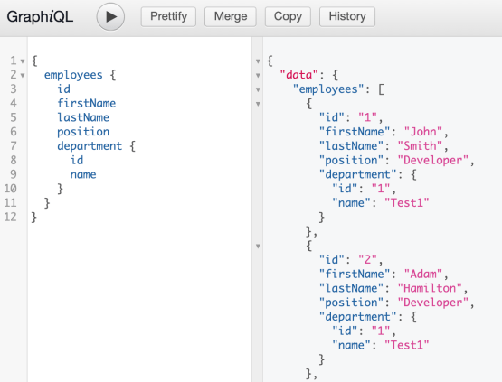Click the name field on line 9
This screenshot has height=382, width=502.
[x=83, y=174]
